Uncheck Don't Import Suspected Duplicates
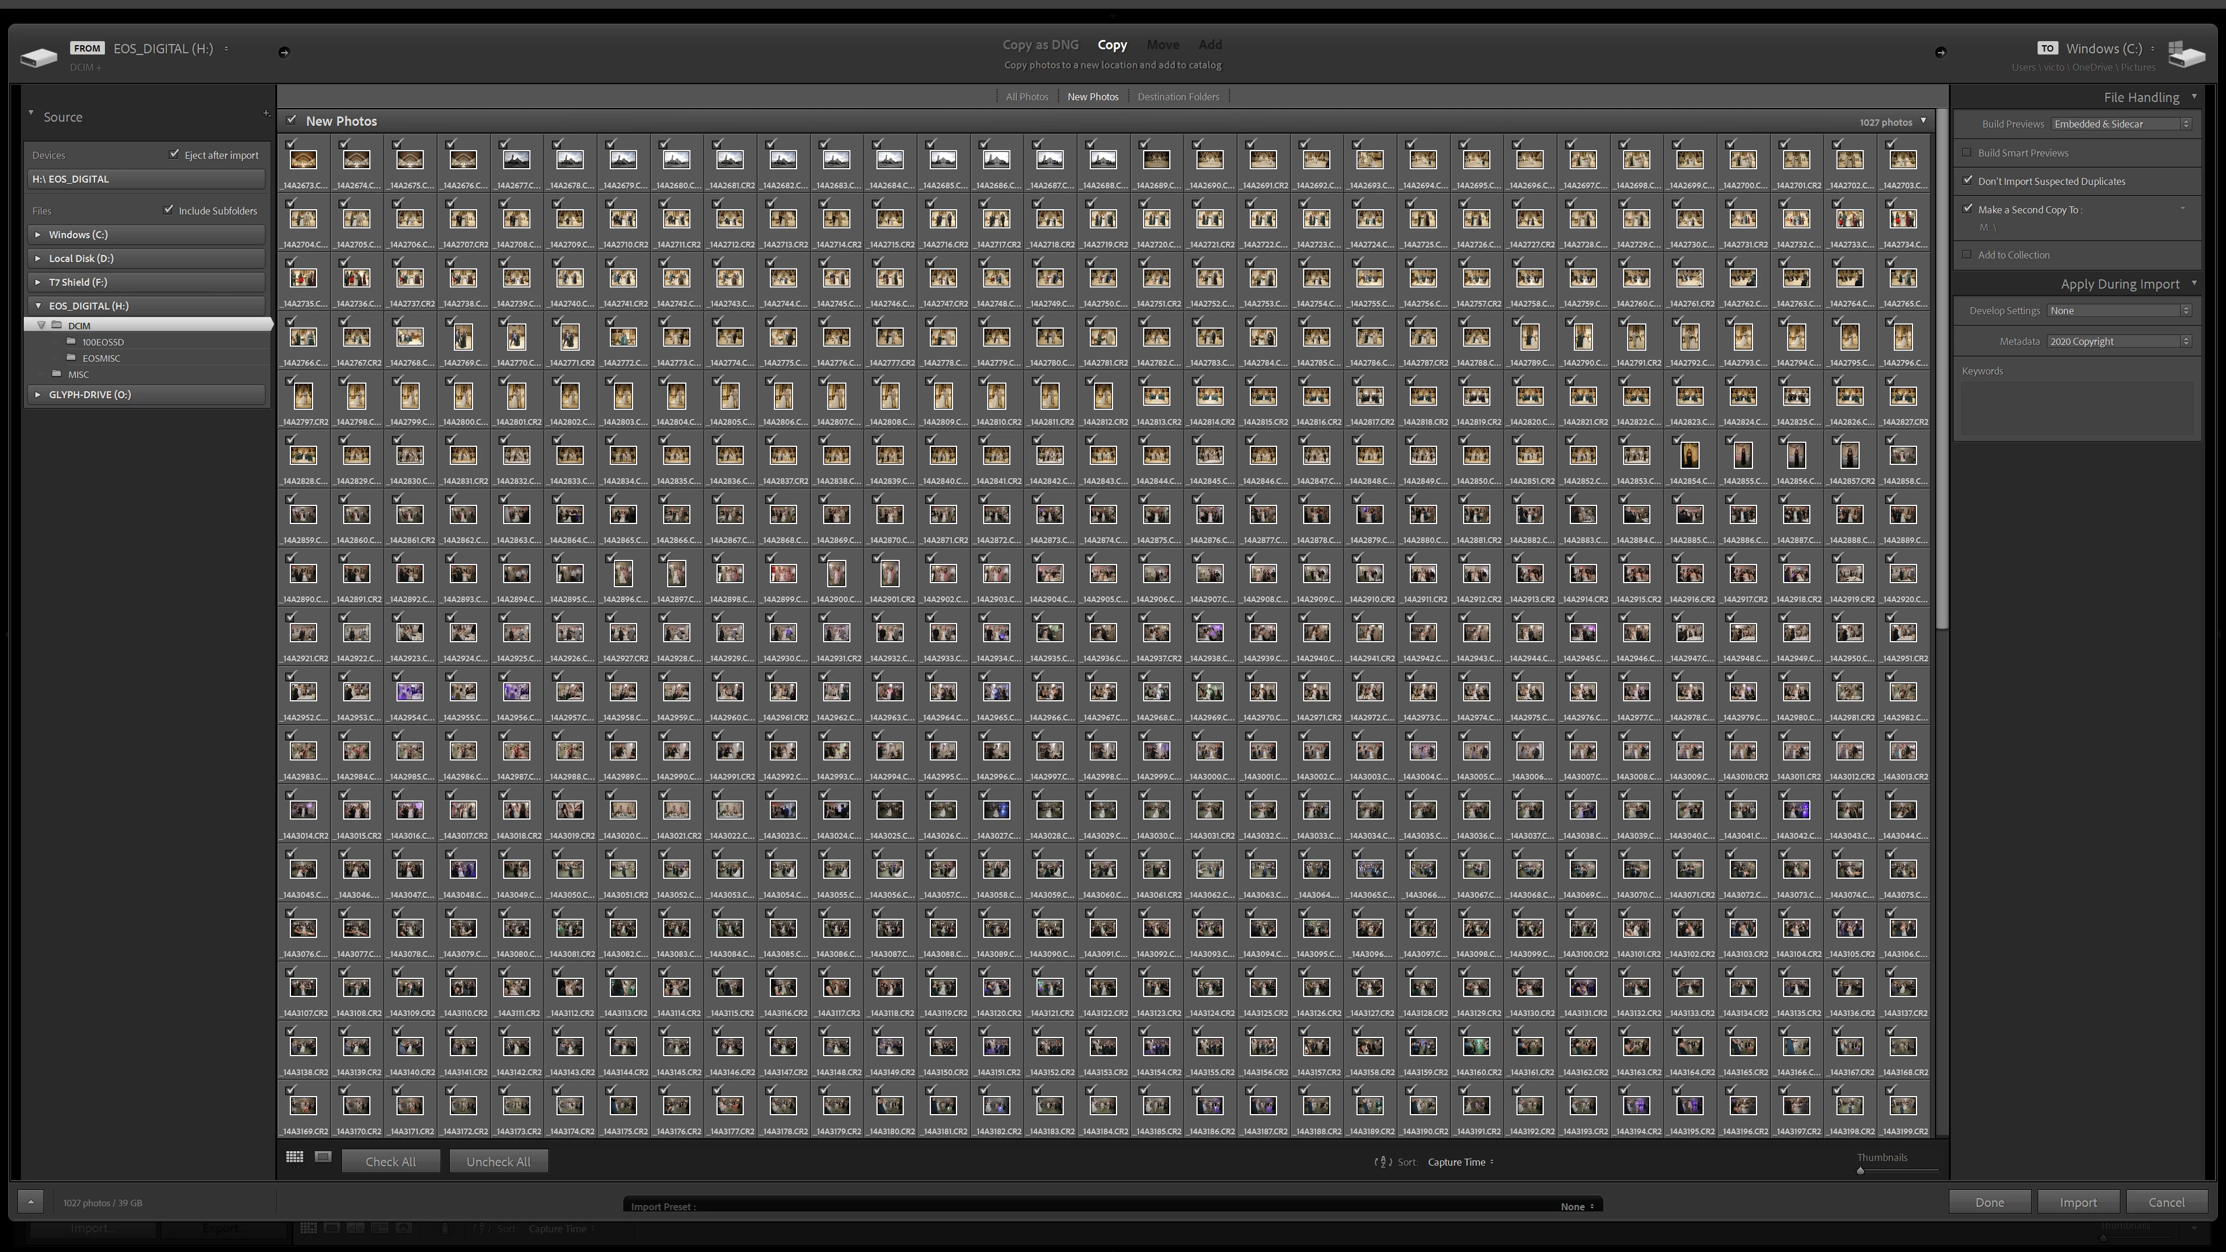The width and height of the screenshot is (2226, 1252). click(1967, 181)
